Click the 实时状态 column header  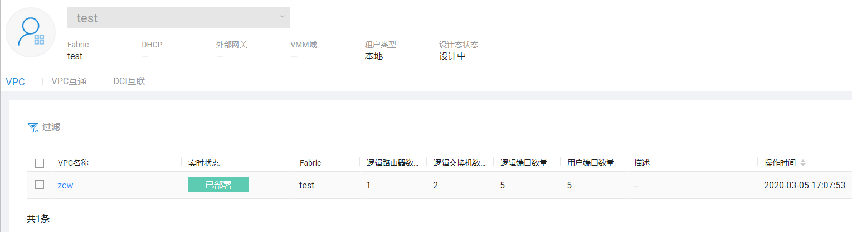[x=204, y=163]
